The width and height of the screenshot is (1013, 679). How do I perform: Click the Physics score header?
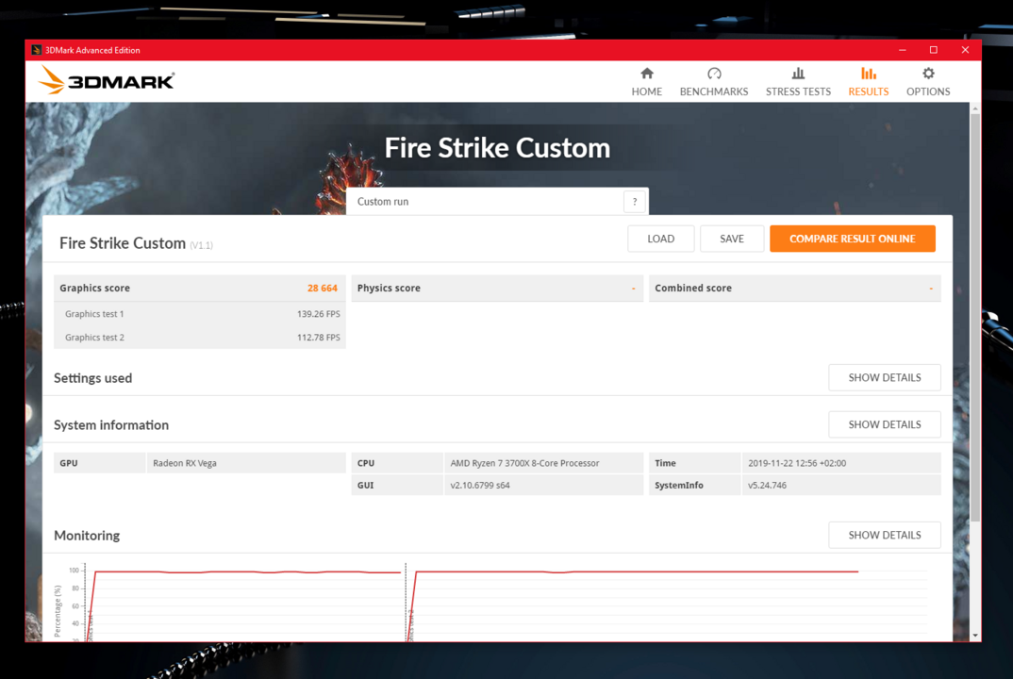[x=497, y=289]
